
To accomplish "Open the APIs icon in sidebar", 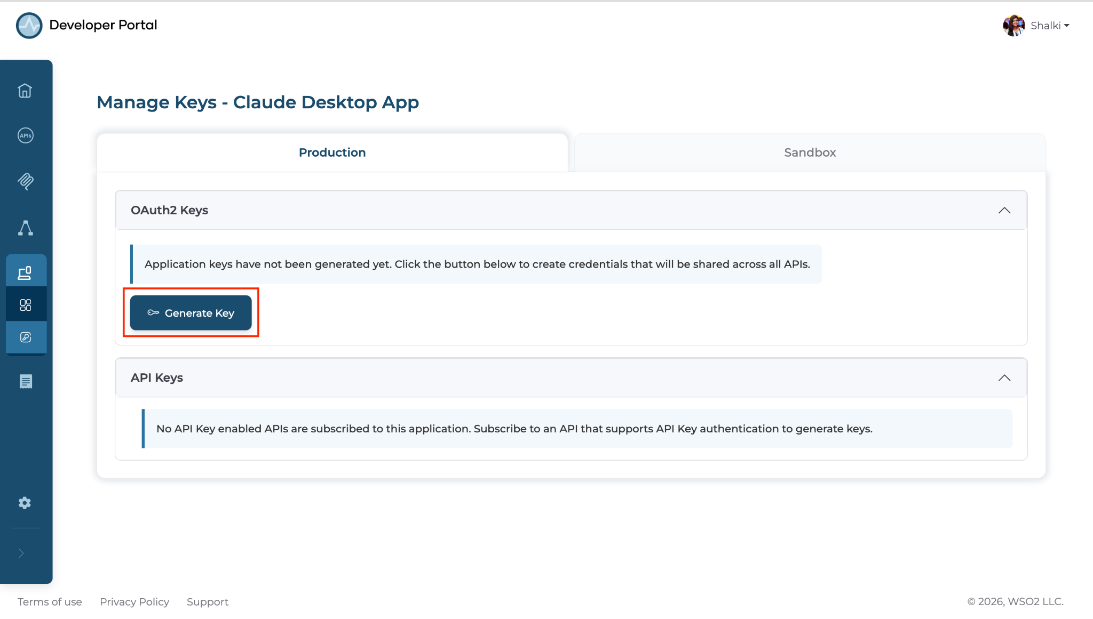I will point(25,135).
